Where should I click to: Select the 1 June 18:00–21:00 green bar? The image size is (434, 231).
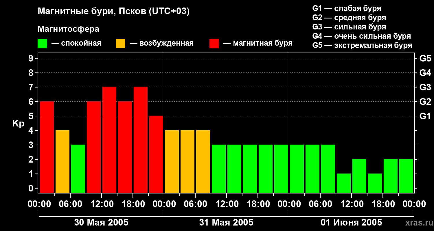[391, 176]
